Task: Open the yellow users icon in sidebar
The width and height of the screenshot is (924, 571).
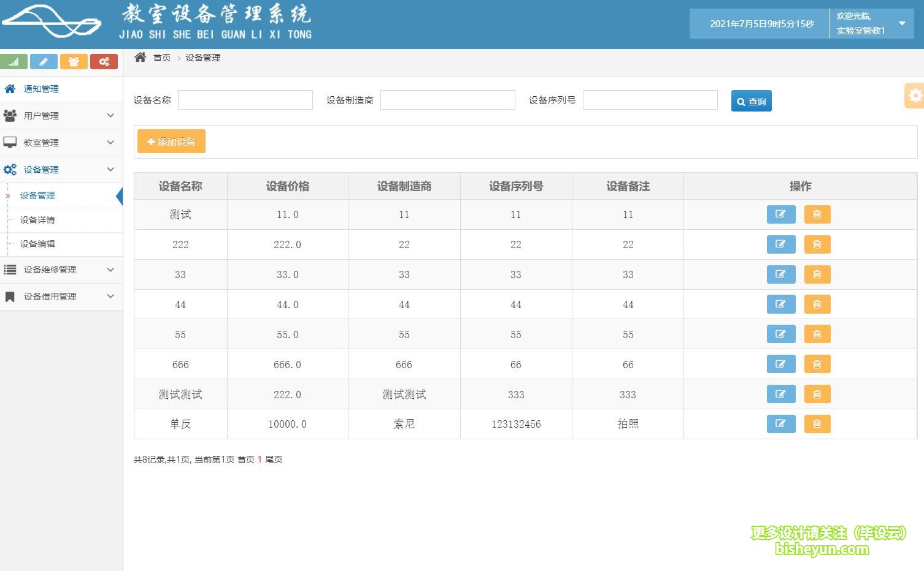Action: coord(74,61)
